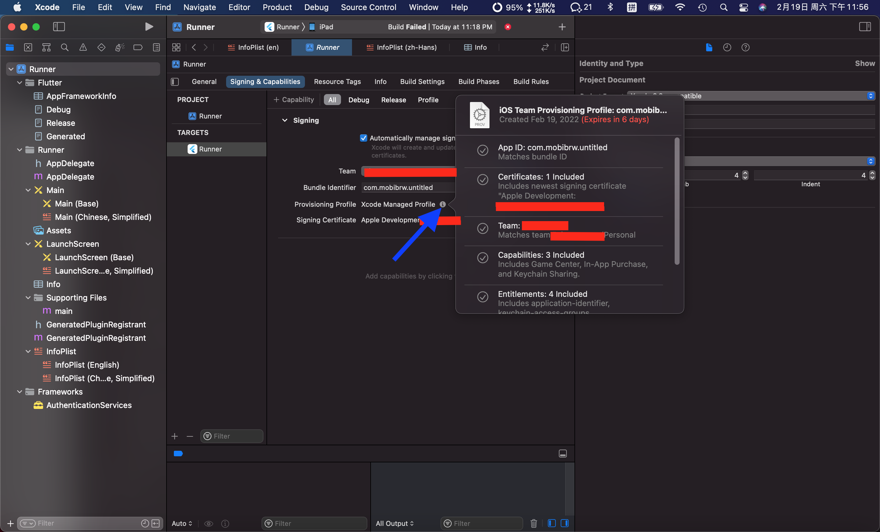Open the Auto variables scope dropdown
880x532 pixels.
182,523
